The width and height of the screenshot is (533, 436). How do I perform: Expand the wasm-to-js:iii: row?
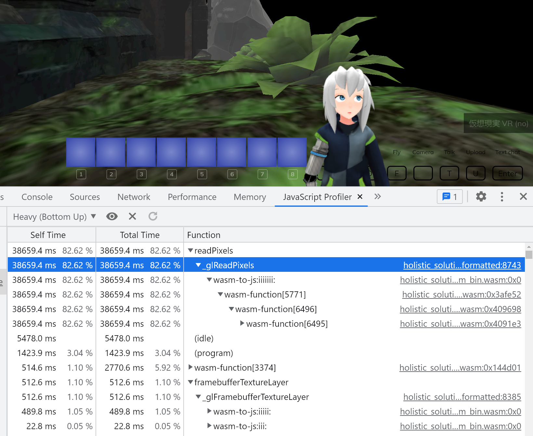point(209,426)
